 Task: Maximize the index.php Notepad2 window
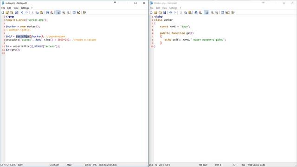136,3
